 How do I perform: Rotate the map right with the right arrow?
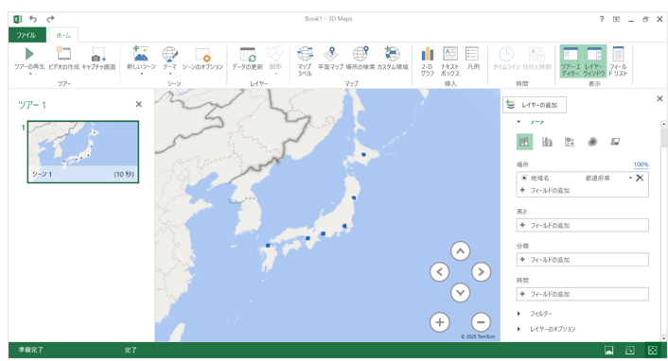(x=481, y=272)
